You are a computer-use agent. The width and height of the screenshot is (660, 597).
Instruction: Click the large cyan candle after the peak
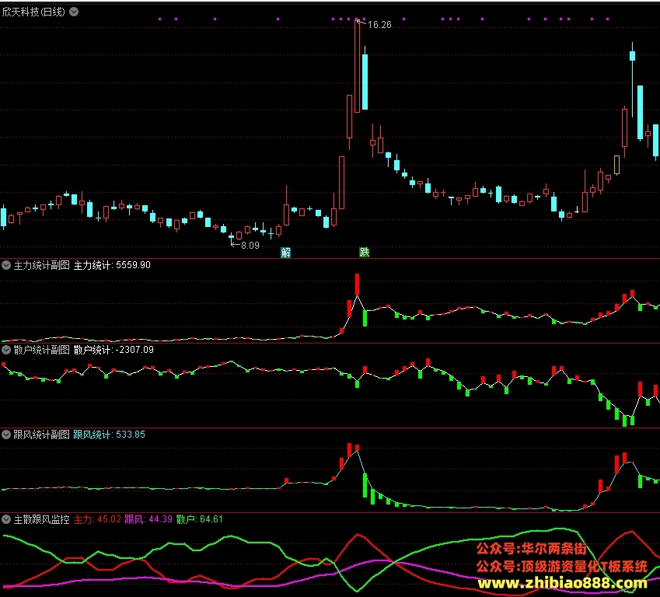(x=365, y=82)
